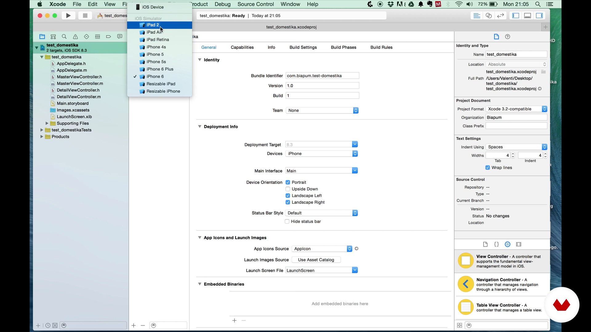
Task: Switch to the Standard editor
Action: click(x=477, y=16)
